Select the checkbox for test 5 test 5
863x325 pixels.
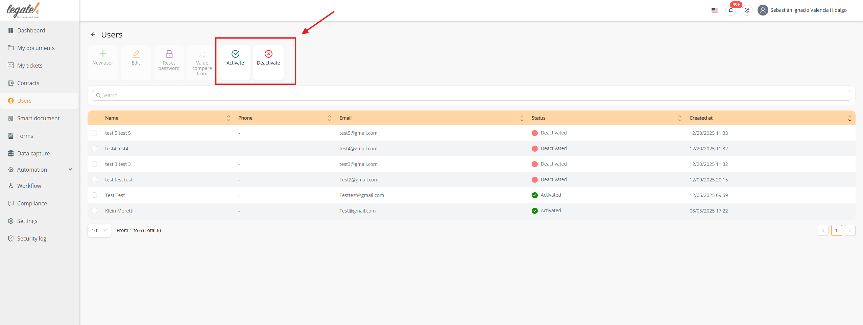tap(94, 133)
